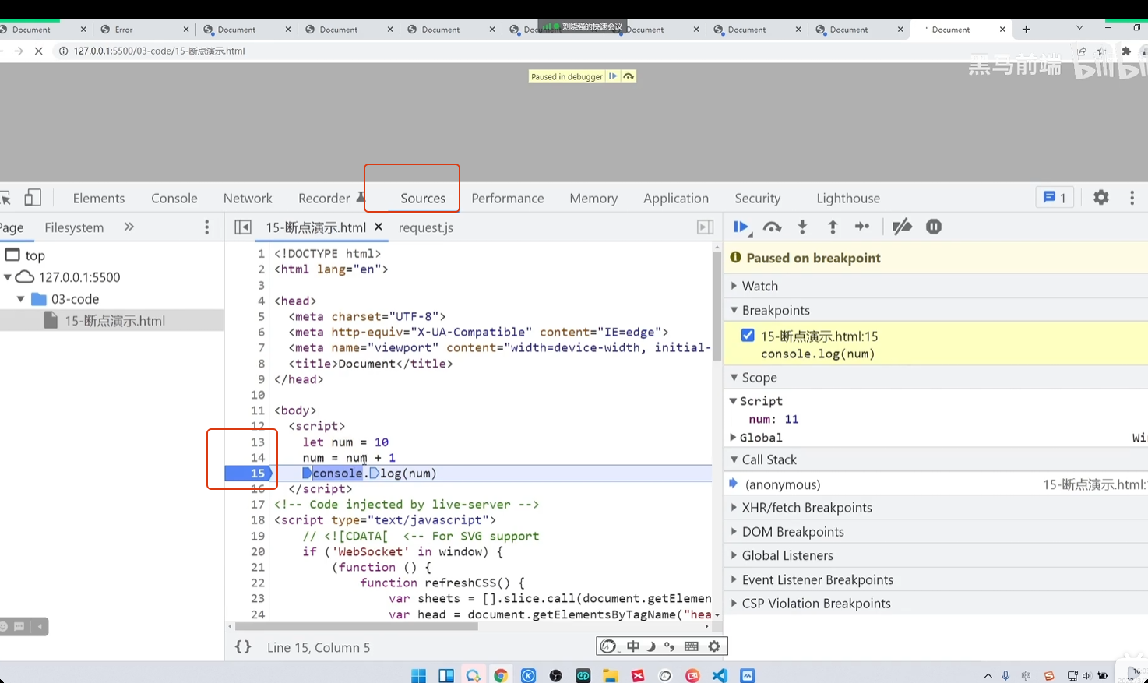
Task: Uncheck the 15-断点演示.html:15 breakpoint
Action: pyautogui.click(x=748, y=336)
